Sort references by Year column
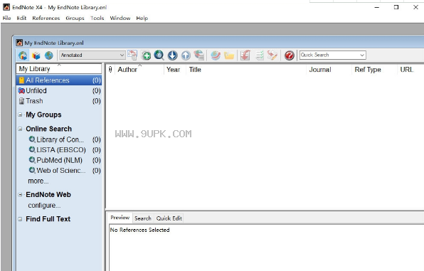 click(175, 70)
